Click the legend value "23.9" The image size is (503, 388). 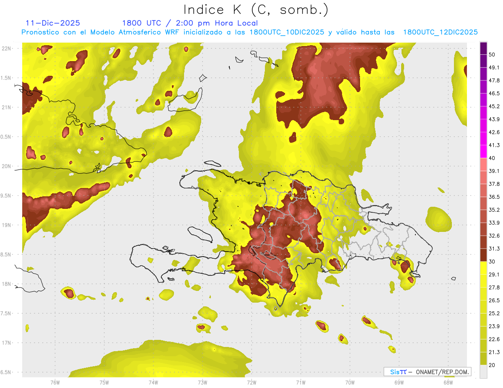coord(494,326)
